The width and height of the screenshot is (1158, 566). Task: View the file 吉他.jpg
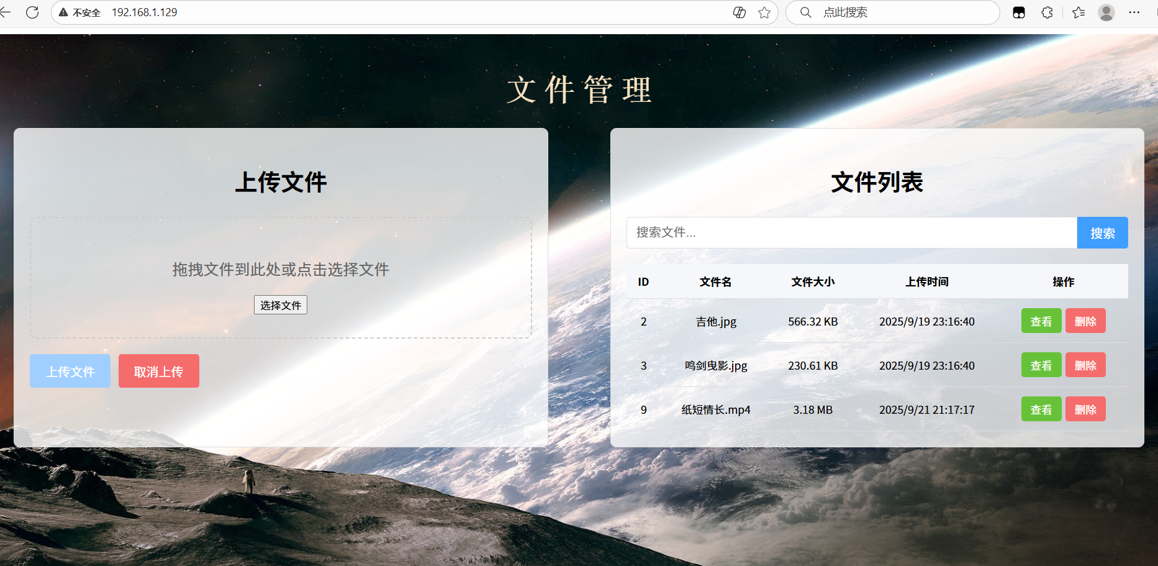1041,321
